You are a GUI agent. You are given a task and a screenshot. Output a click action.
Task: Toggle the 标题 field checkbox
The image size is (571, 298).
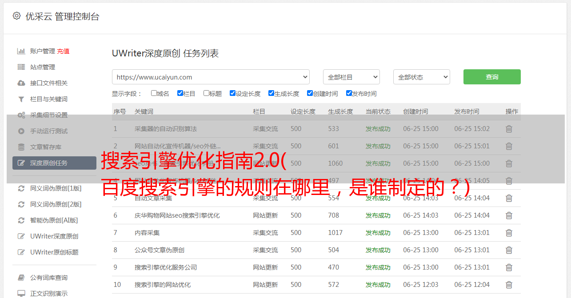[x=206, y=93]
